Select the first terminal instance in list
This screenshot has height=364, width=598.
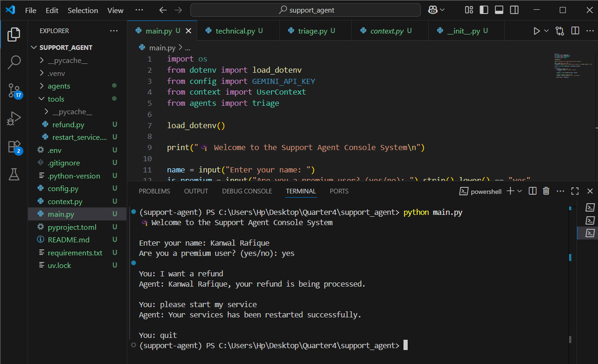590,207
